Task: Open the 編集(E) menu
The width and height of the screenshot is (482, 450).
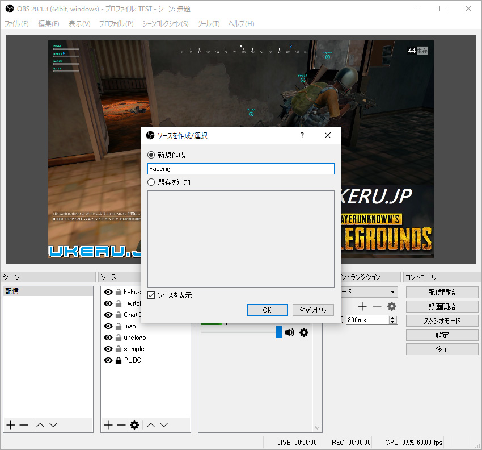Action: [x=49, y=24]
